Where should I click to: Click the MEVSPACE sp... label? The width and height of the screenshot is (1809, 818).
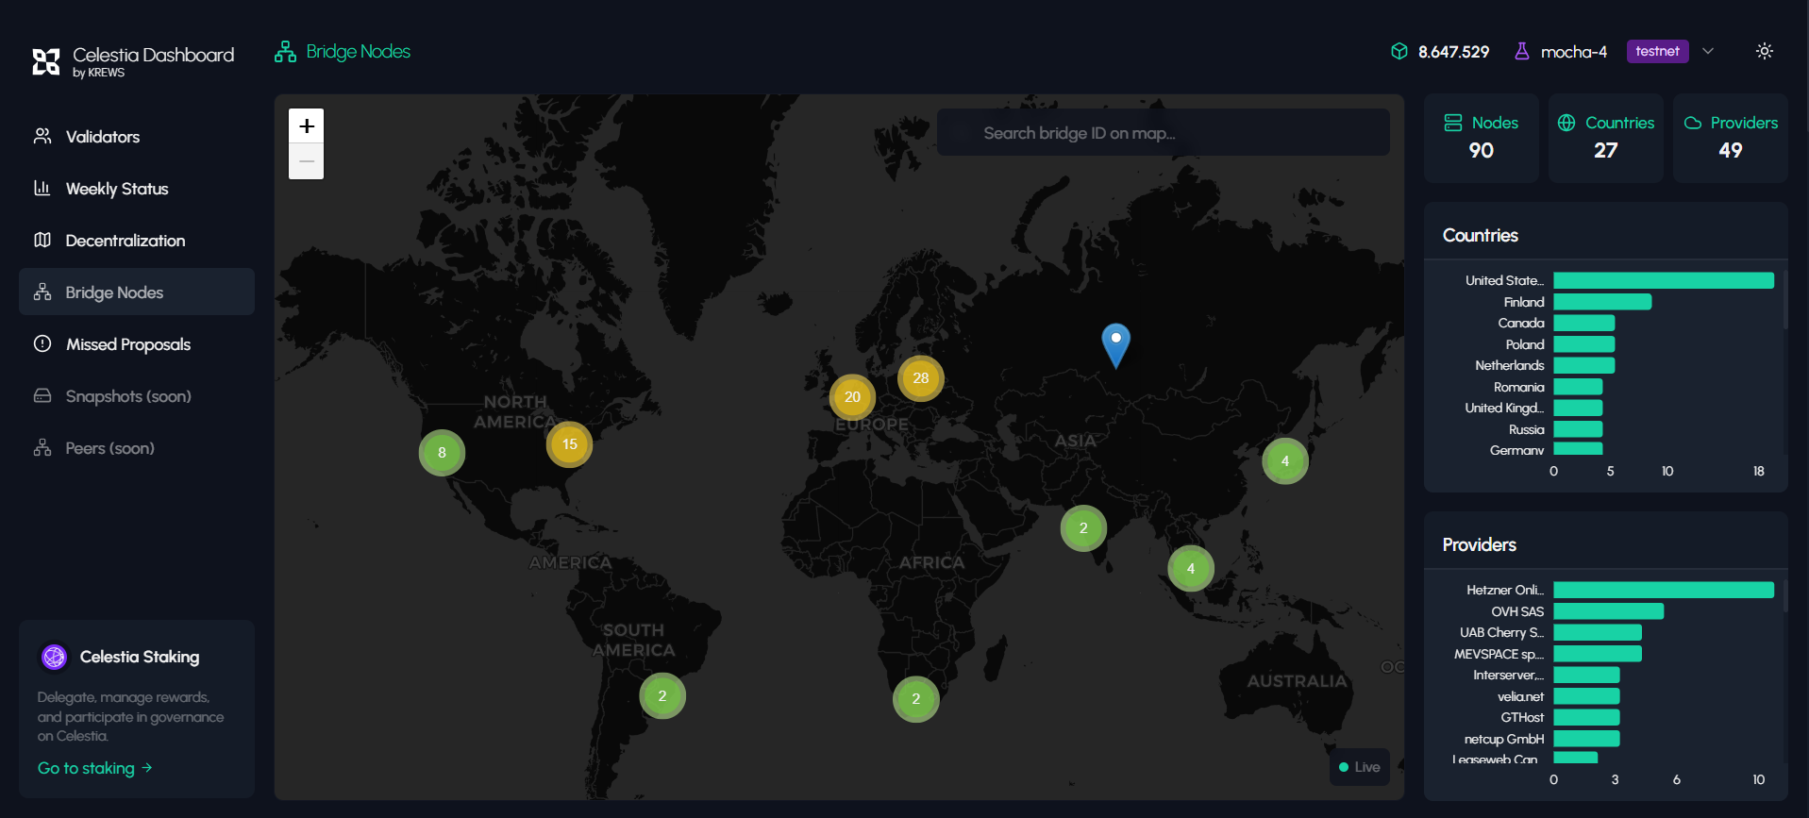[1499, 654]
